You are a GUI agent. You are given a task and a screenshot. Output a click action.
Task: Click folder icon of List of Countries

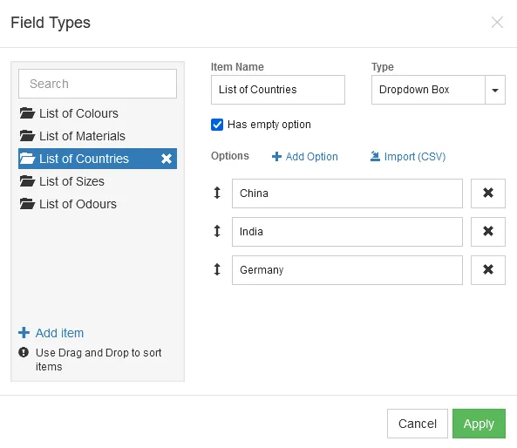(x=27, y=159)
